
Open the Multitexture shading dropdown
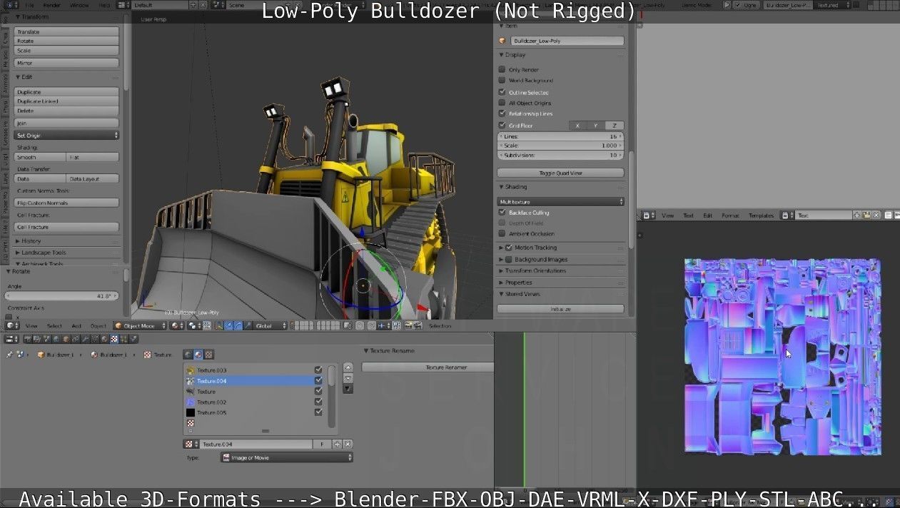[x=561, y=202]
